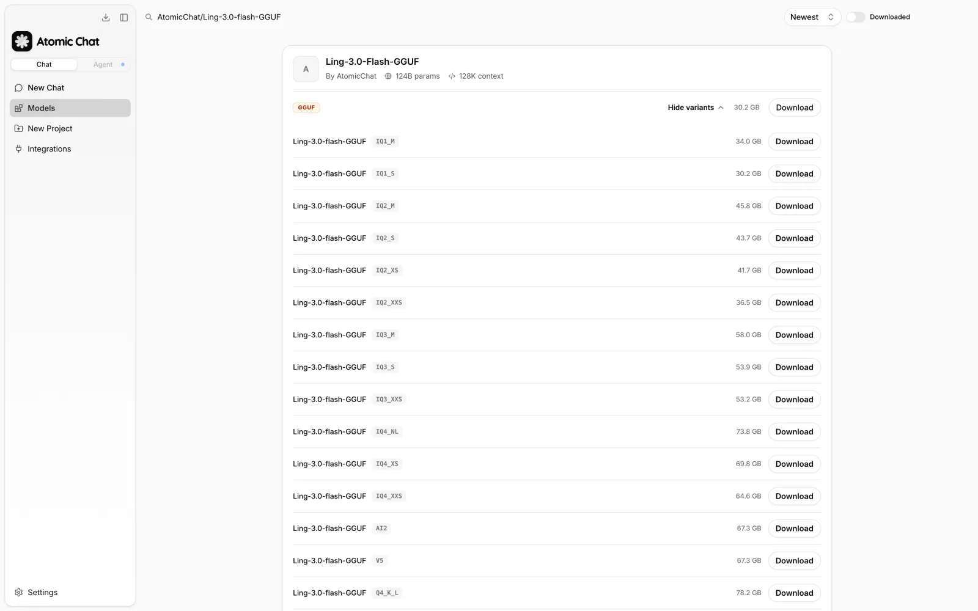Download the IQ3_XXS variant
Screen dimensions: 978x611
[x=795, y=400]
